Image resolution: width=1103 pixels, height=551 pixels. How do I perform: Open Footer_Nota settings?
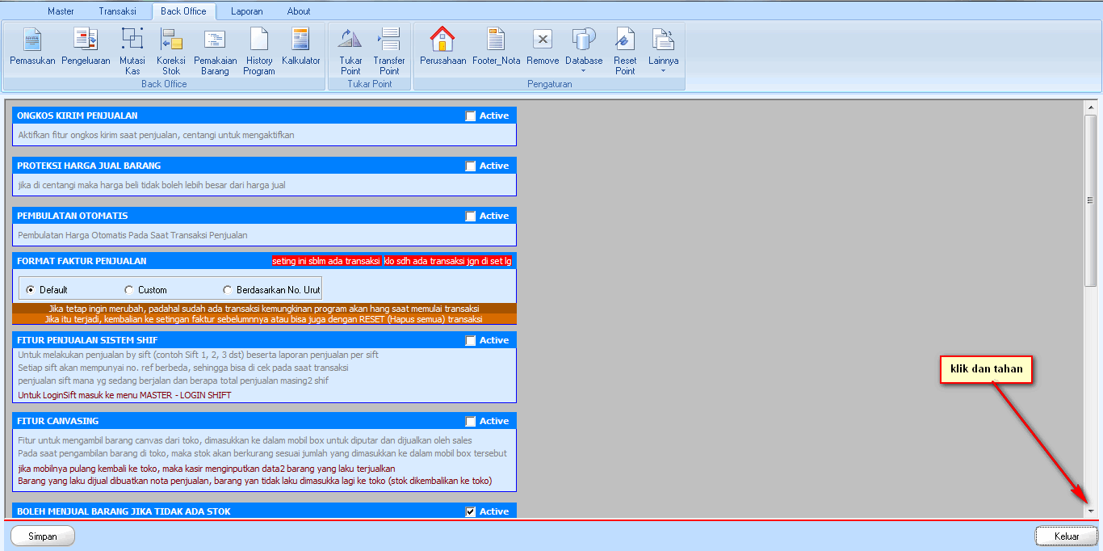(497, 47)
